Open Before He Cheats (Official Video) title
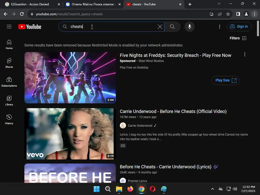 (173, 111)
